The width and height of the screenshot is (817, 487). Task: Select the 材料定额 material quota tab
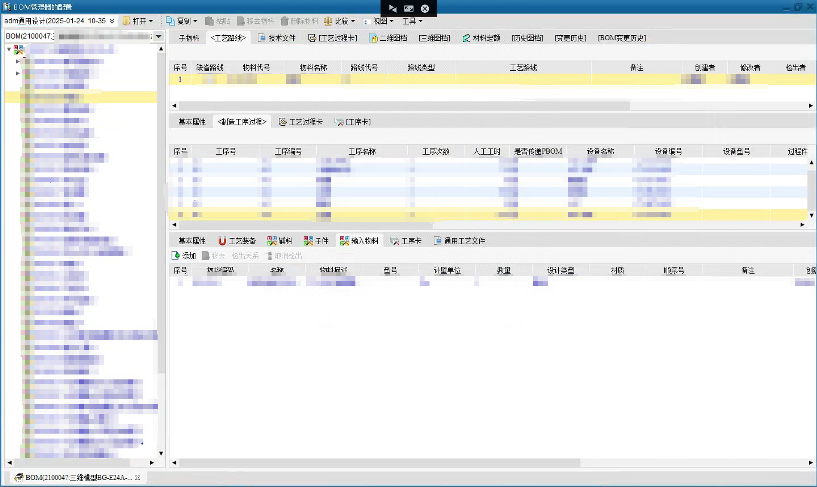[x=481, y=38]
